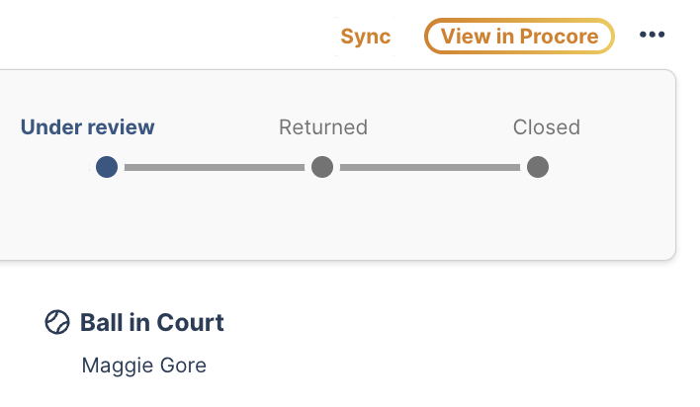Click the Returned status label

click(x=323, y=127)
